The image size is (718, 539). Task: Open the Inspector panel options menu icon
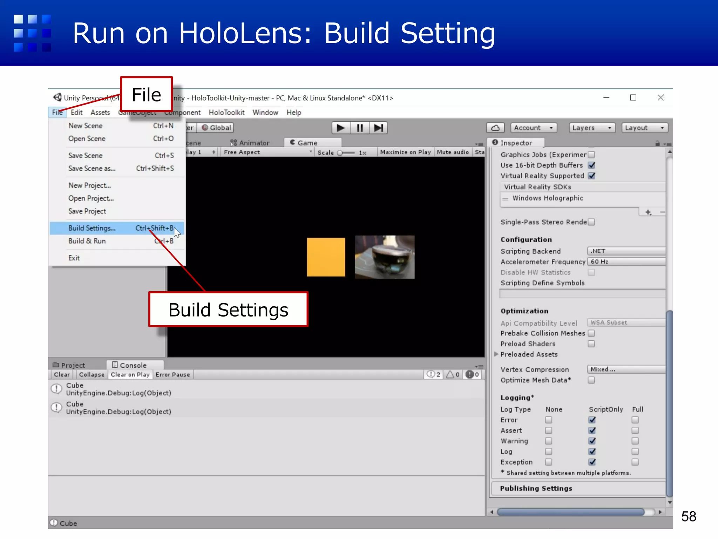tap(667, 144)
